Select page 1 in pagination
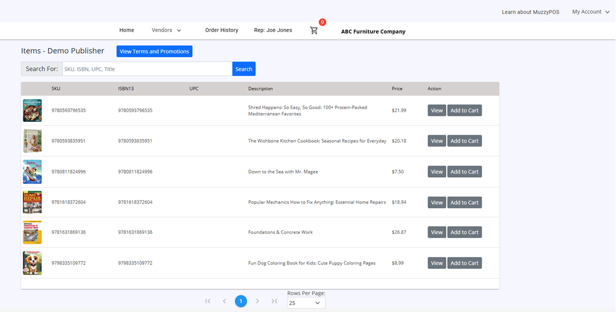Viewport: 616px width, 312px height. 241,301
